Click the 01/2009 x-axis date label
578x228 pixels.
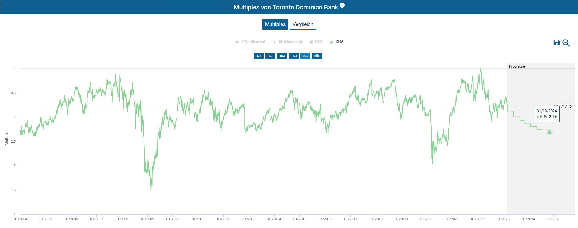tap(147, 219)
